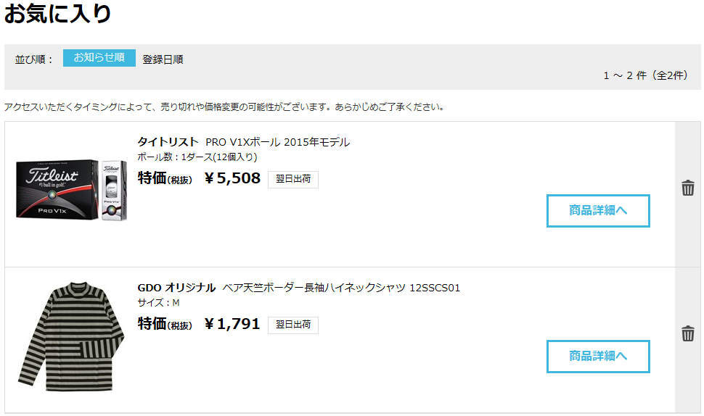Click the 翌日出荷 badge beside ¥1,791

293,325
